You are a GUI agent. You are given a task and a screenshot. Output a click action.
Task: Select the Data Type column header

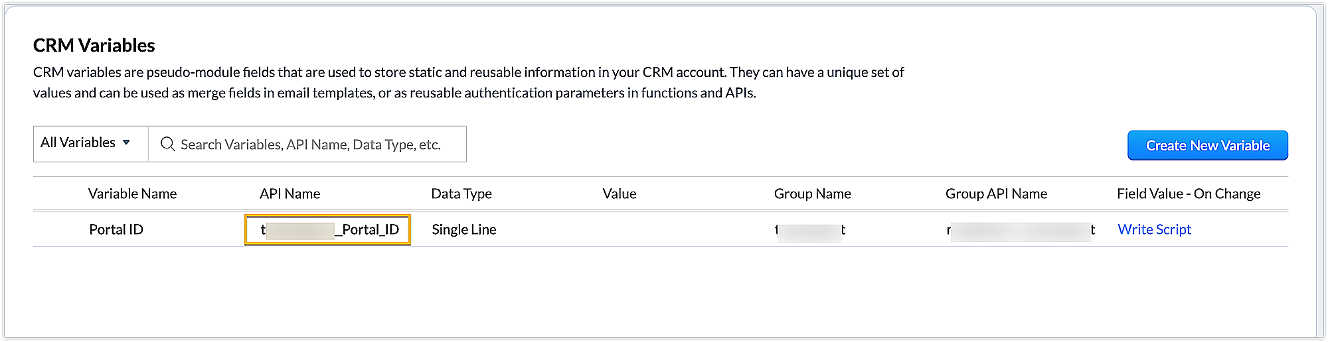pos(461,194)
